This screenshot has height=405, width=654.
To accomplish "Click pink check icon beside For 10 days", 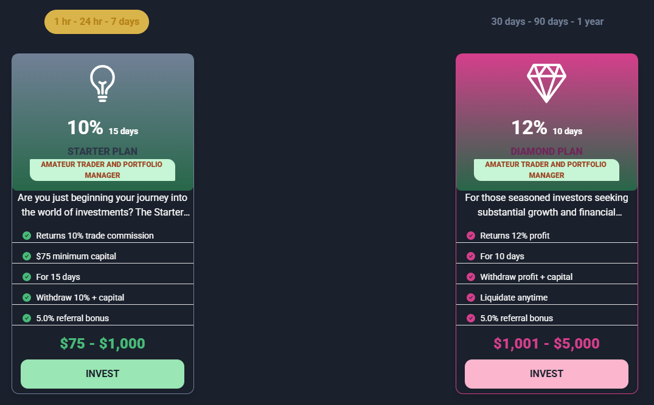I will coord(471,256).
